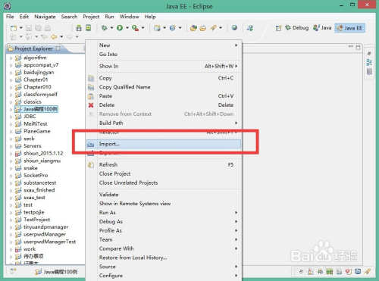Open the Compare With submenu
The image size is (379, 281).
(x=164, y=248)
